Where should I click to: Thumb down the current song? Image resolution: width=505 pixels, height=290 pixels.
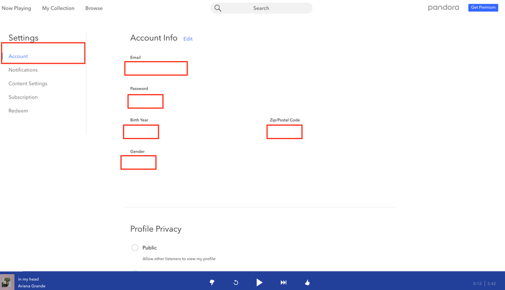pos(212,282)
